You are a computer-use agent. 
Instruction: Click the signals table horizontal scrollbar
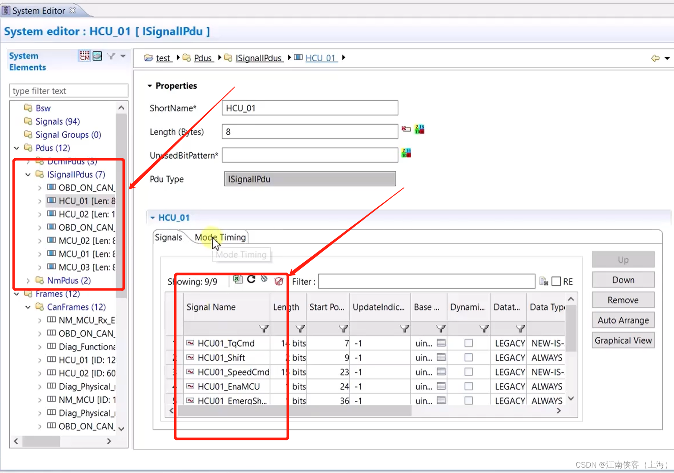pos(295,411)
